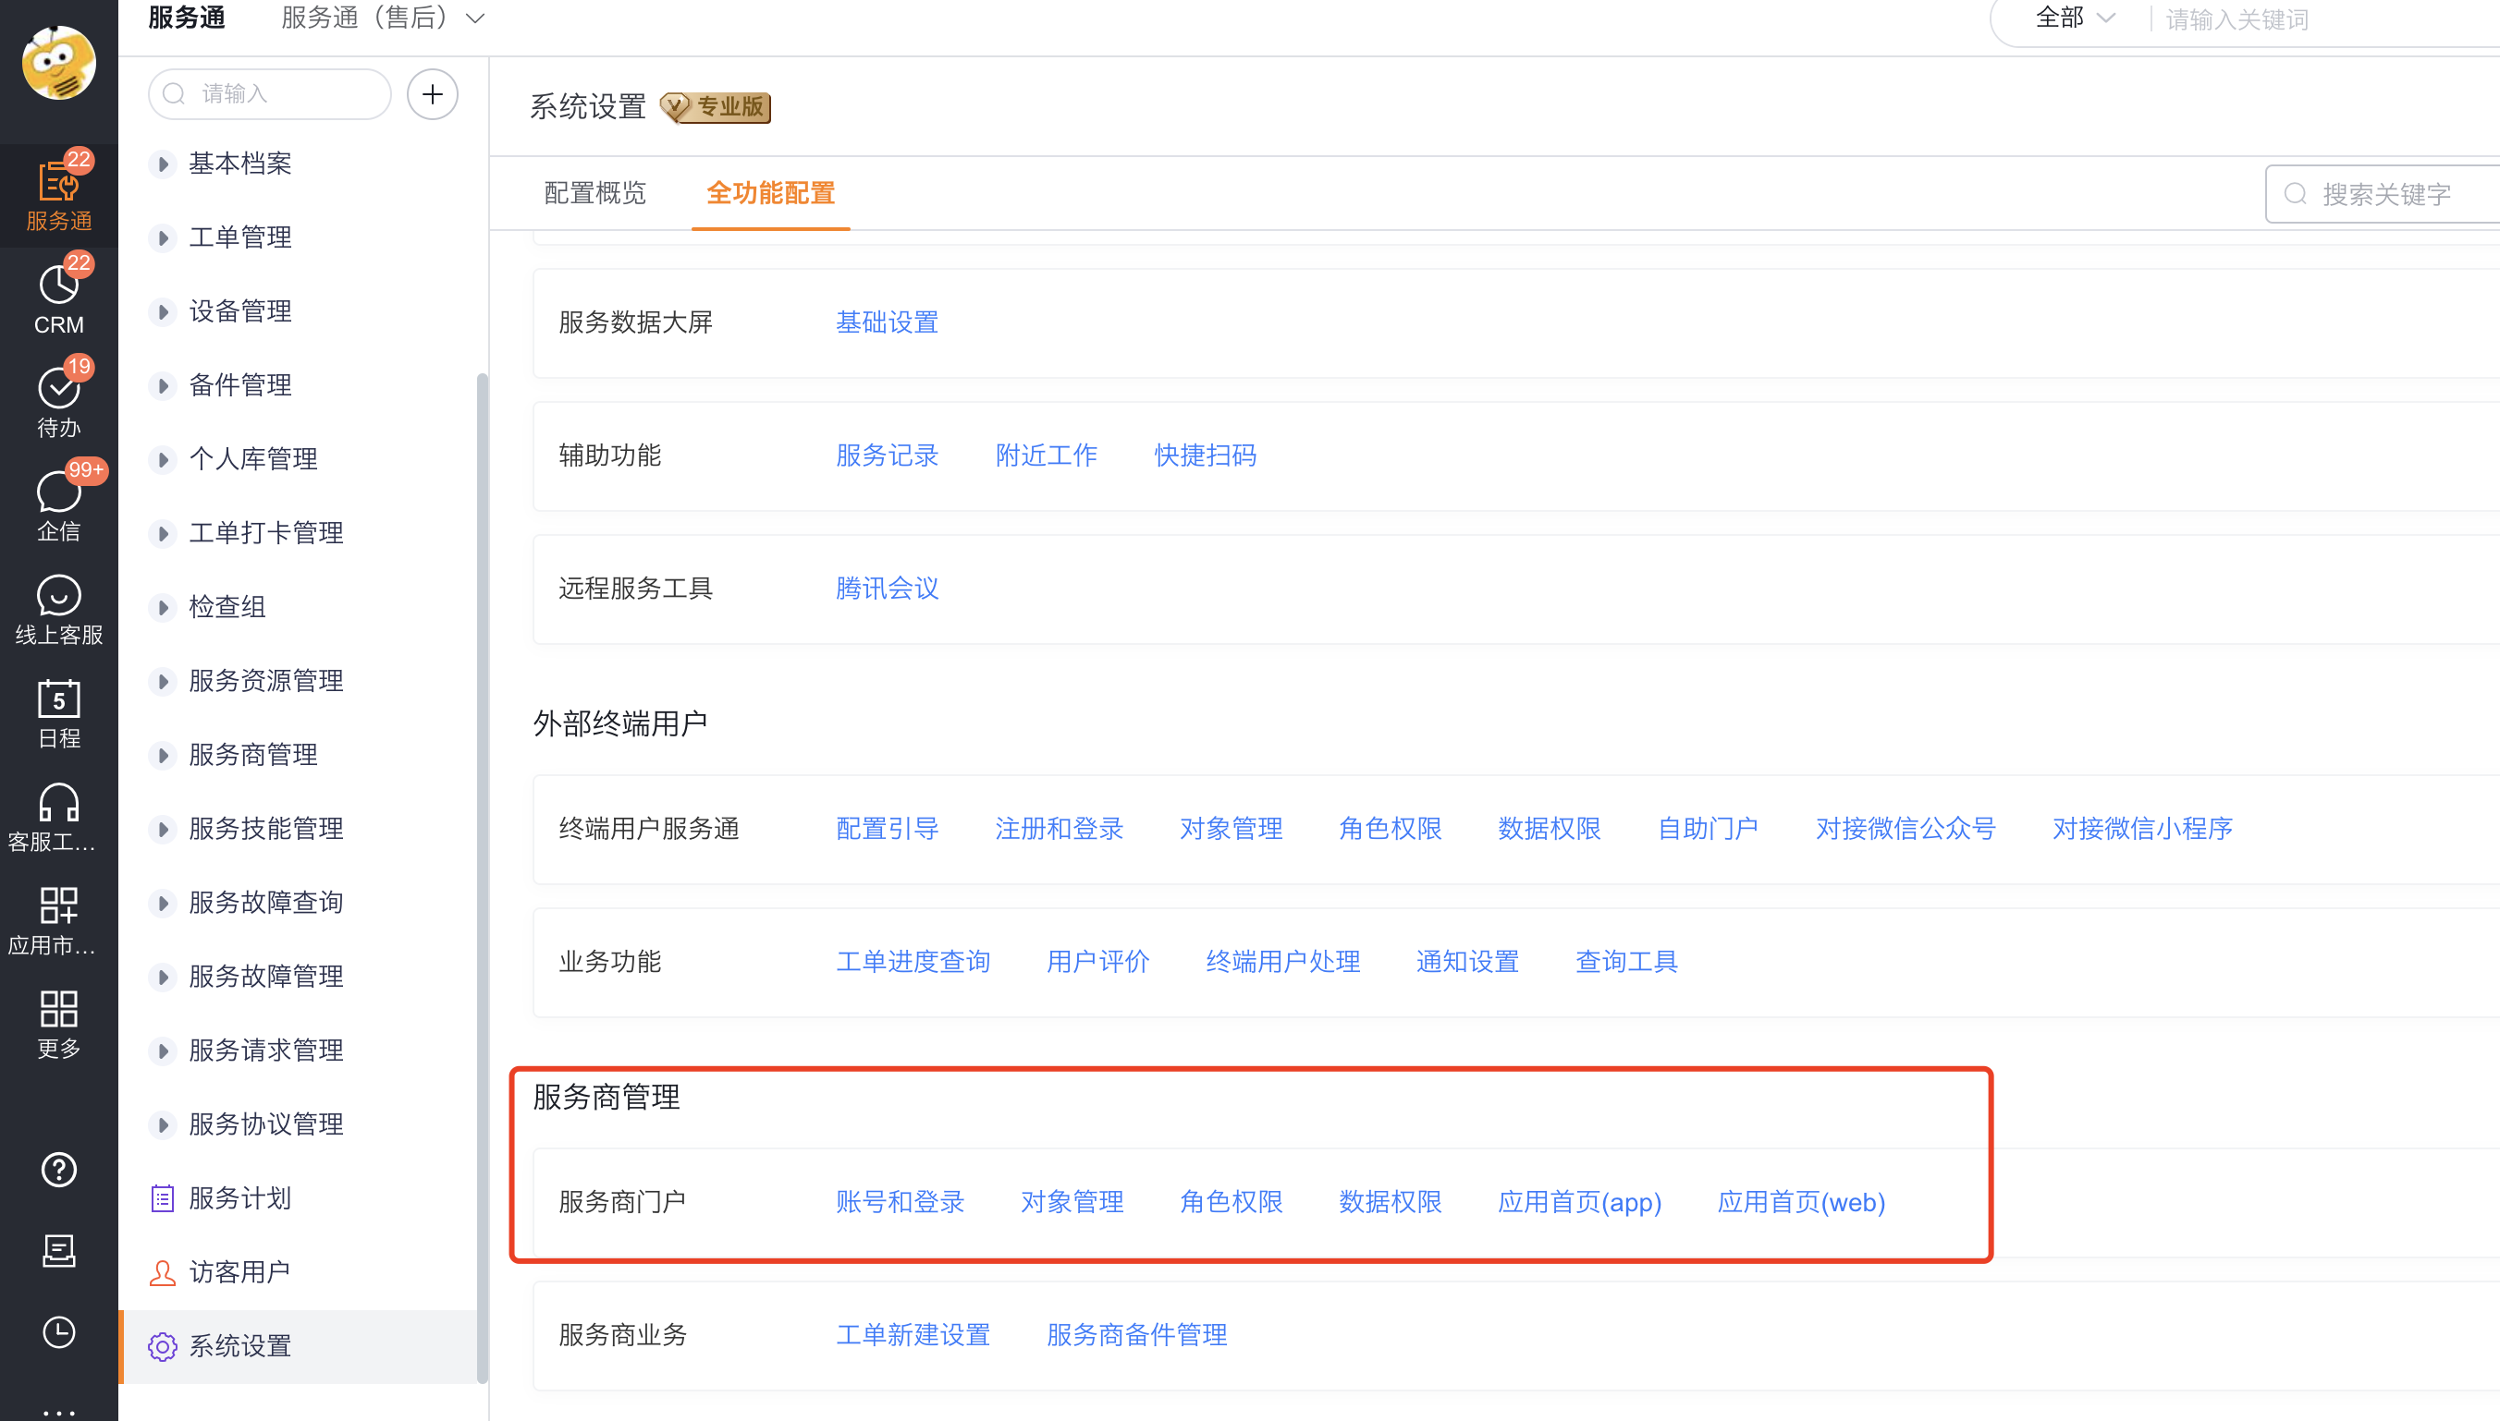Click the 搜索关键字 search box

tap(2383, 193)
